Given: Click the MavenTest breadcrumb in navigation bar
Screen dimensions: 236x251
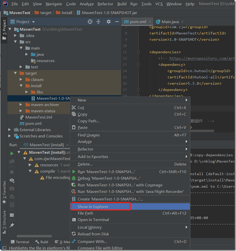Looking at the screenshot, I should [x=17, y=13].
